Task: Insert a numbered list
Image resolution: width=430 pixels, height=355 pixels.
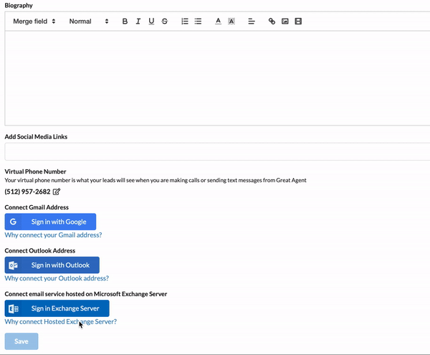Action: tap(185, 22)
